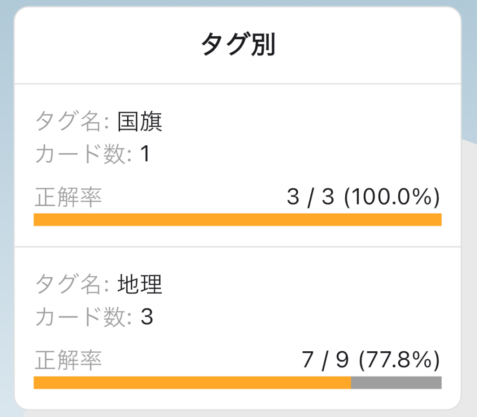The width and height of the screenshot is (477, 417).
Task: Click the card count value 3
Action: [147, 316]
